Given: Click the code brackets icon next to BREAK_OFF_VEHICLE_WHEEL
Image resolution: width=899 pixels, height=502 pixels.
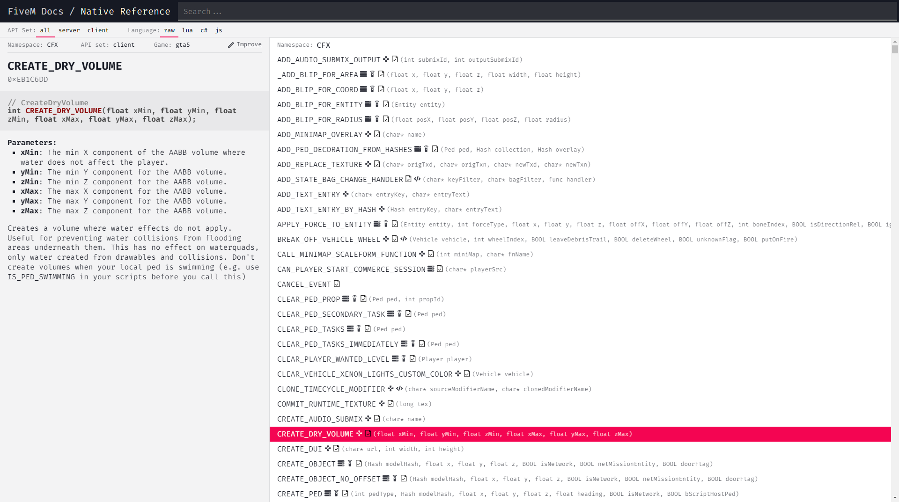Looking at the screenshot, I should pyautogui.click(x=404, y=239).
